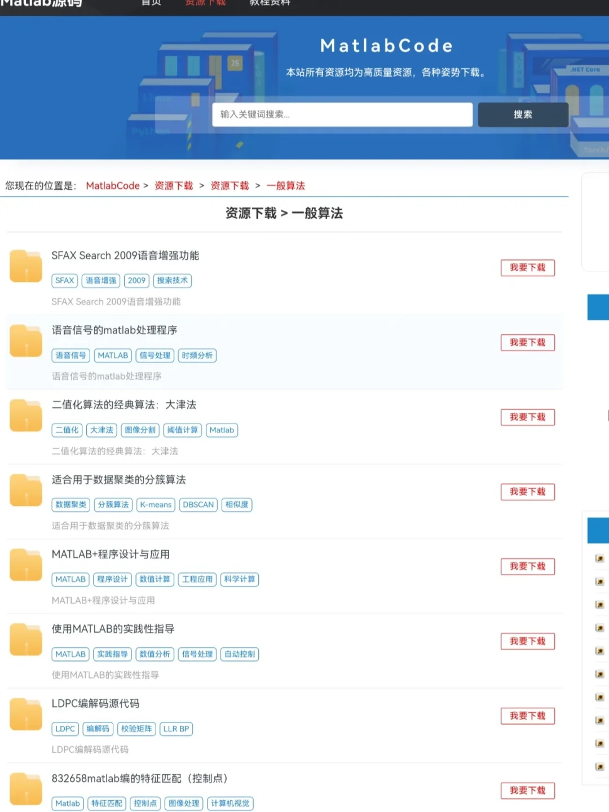Image resolution: width=609 pixels, height=812 pixels.
Task: Open the LLR BP tag
Action: [176, 729]
